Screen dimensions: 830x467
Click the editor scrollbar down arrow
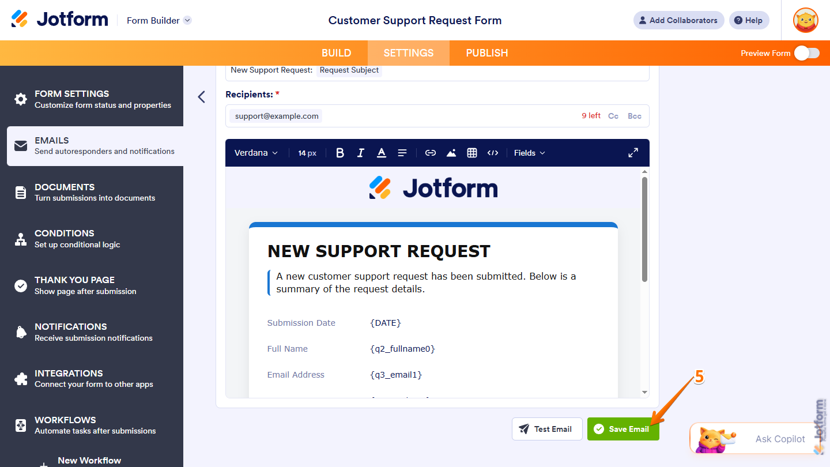pyautogui.click(x=644, y=393)
